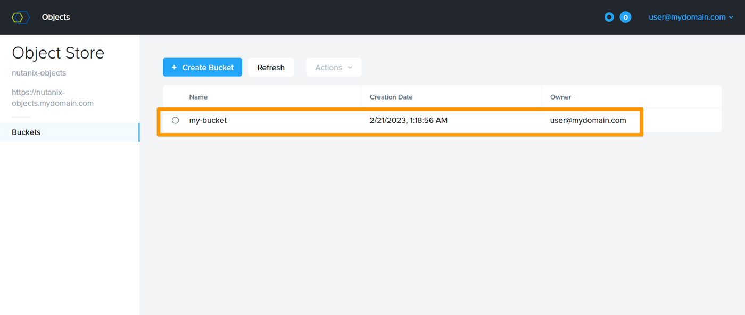Click the chevron next to the user email
Viewport: 745px width, 315px height.
[x=731, y=18]
